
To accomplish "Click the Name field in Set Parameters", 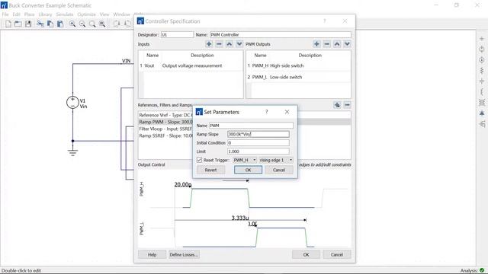I will [x=251, y=126].
